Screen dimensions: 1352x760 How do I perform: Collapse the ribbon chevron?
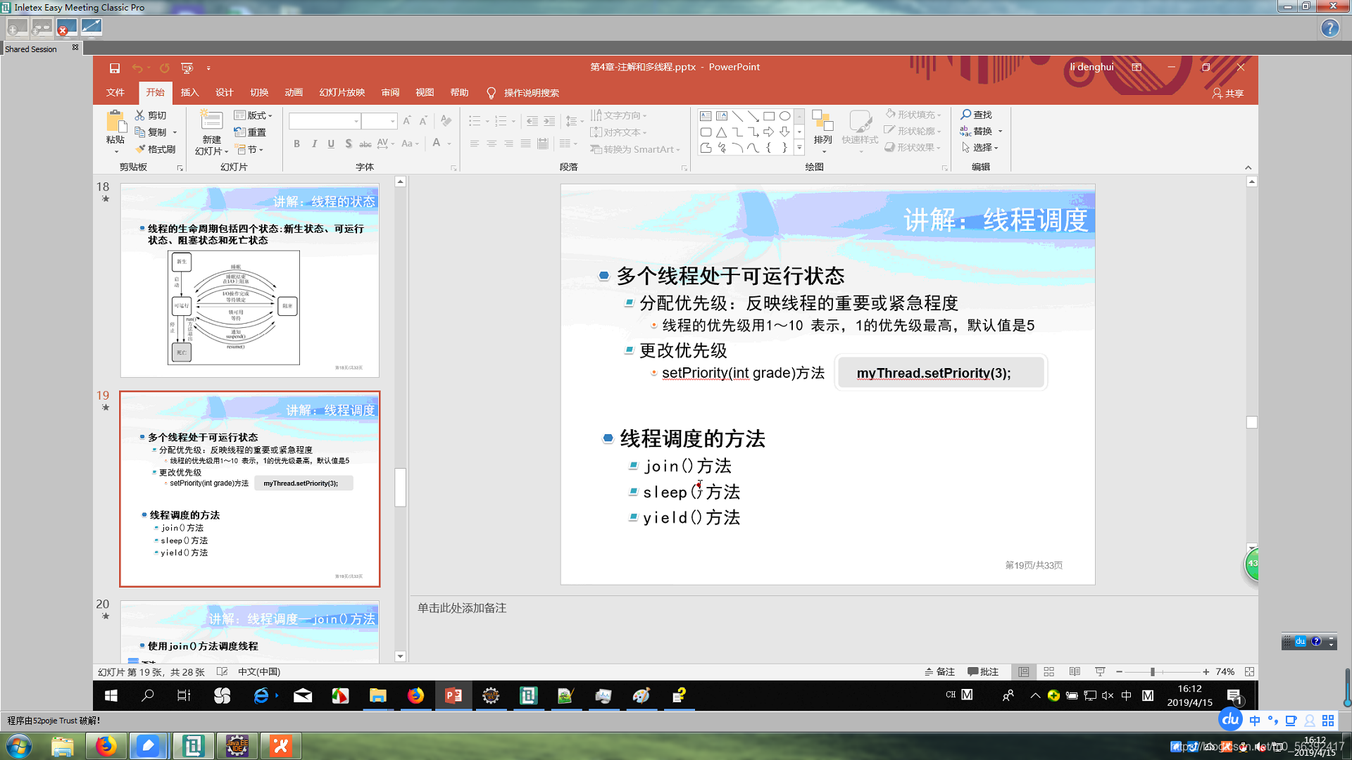1248,167
